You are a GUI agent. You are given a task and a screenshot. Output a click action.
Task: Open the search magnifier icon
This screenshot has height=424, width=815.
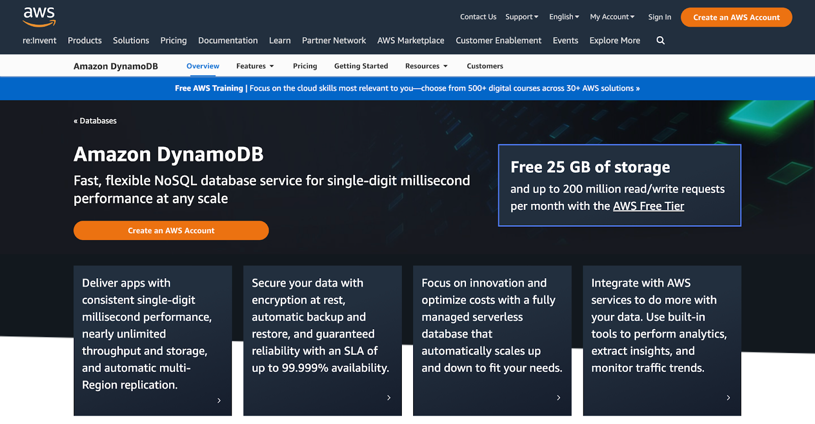(x=661, y=40)
